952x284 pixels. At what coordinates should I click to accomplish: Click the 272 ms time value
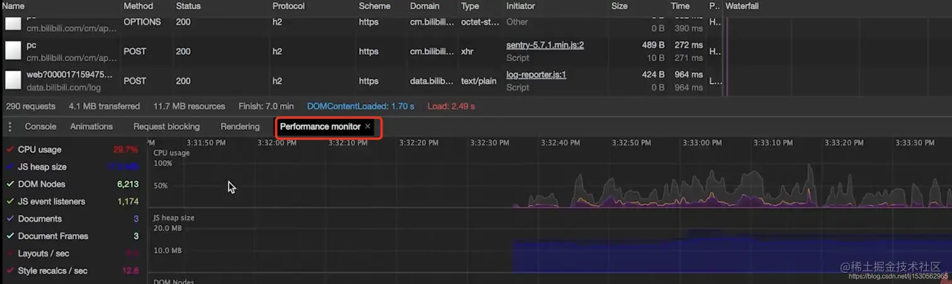[689, 45]
